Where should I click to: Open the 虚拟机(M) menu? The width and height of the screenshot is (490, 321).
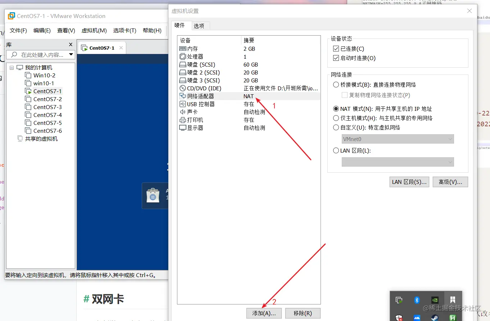pos(94,31)
